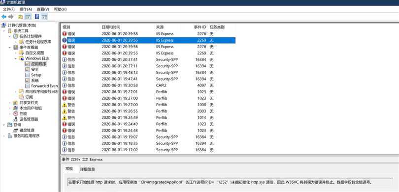Click the 事件查看器 icon in tree
Screen dimensions: 399x192
[16, 48]
